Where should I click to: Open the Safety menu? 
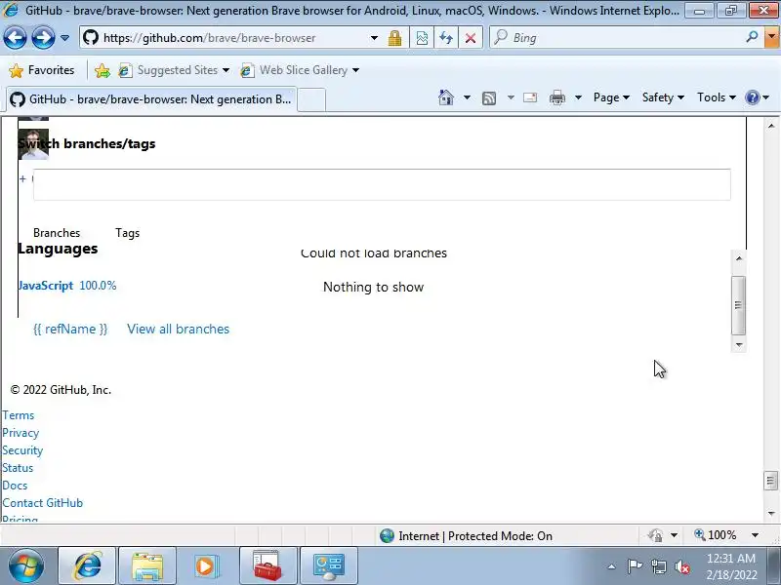pos(663,97)
